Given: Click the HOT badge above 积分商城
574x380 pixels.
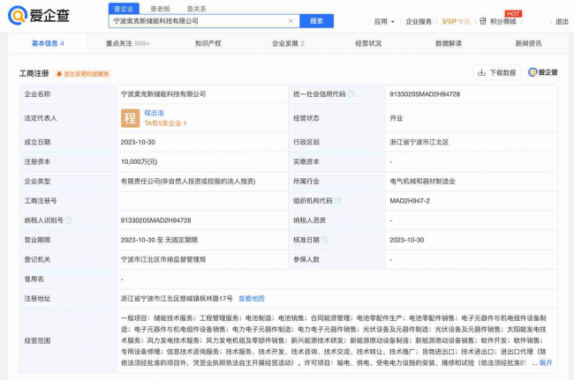Looking at the screenshot, I should 513,13.
